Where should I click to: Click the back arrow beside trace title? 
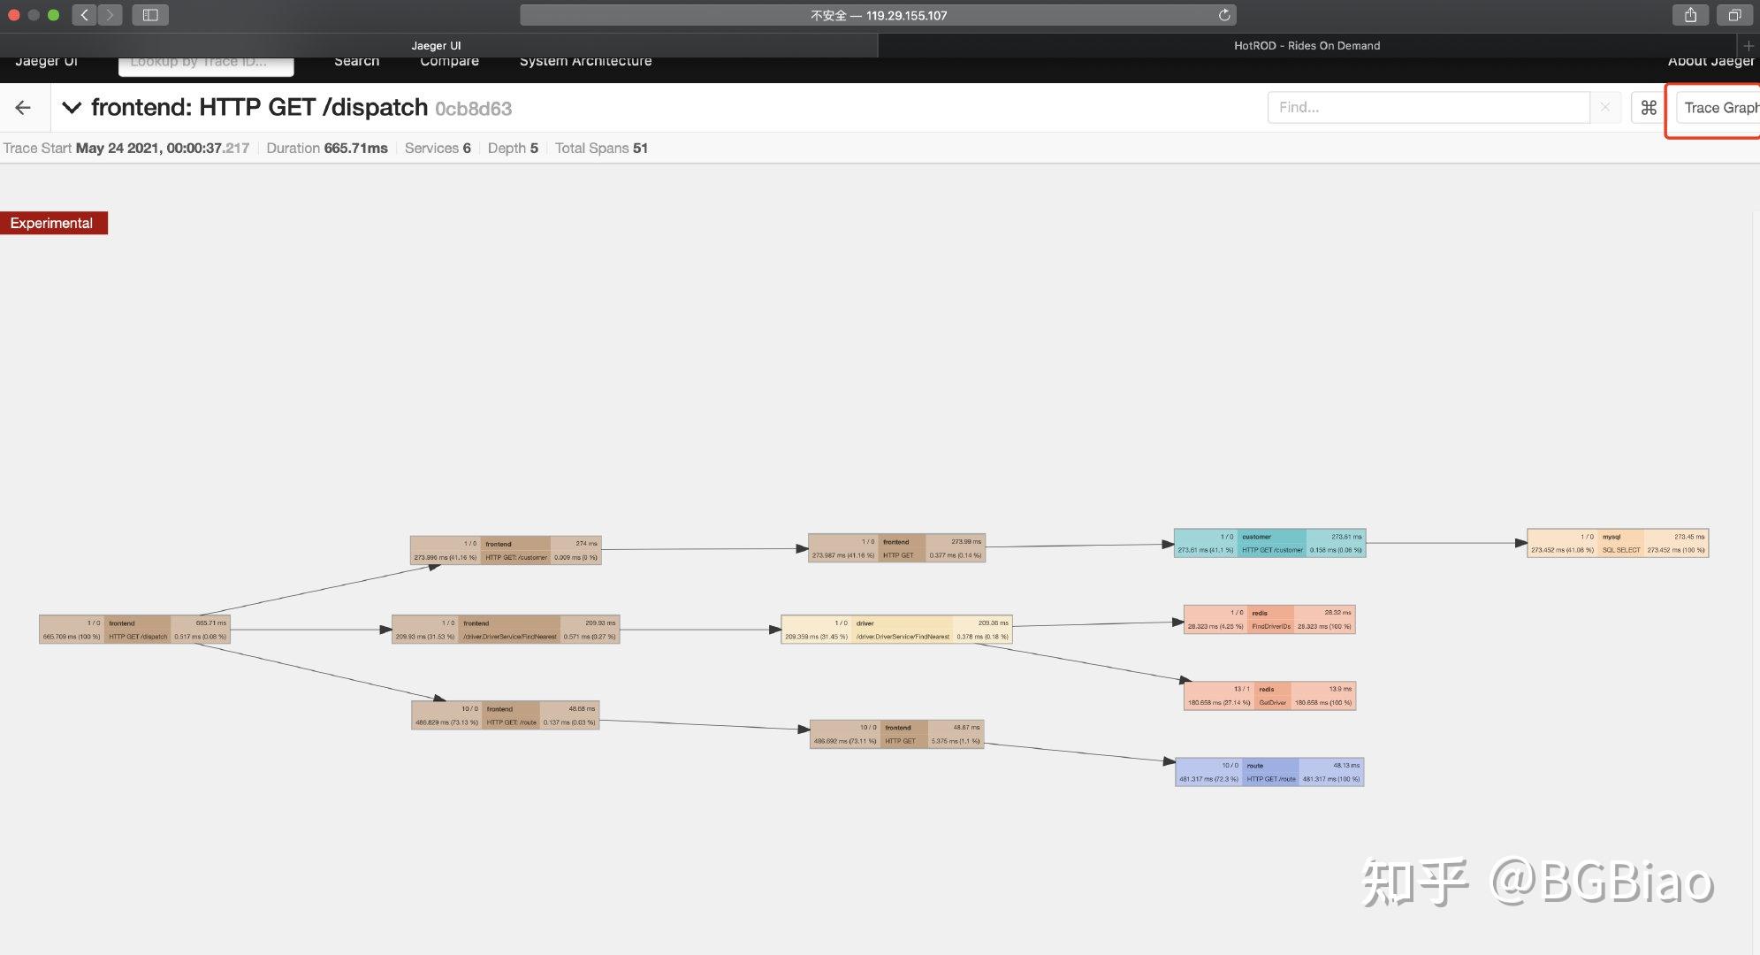(23, 108)
